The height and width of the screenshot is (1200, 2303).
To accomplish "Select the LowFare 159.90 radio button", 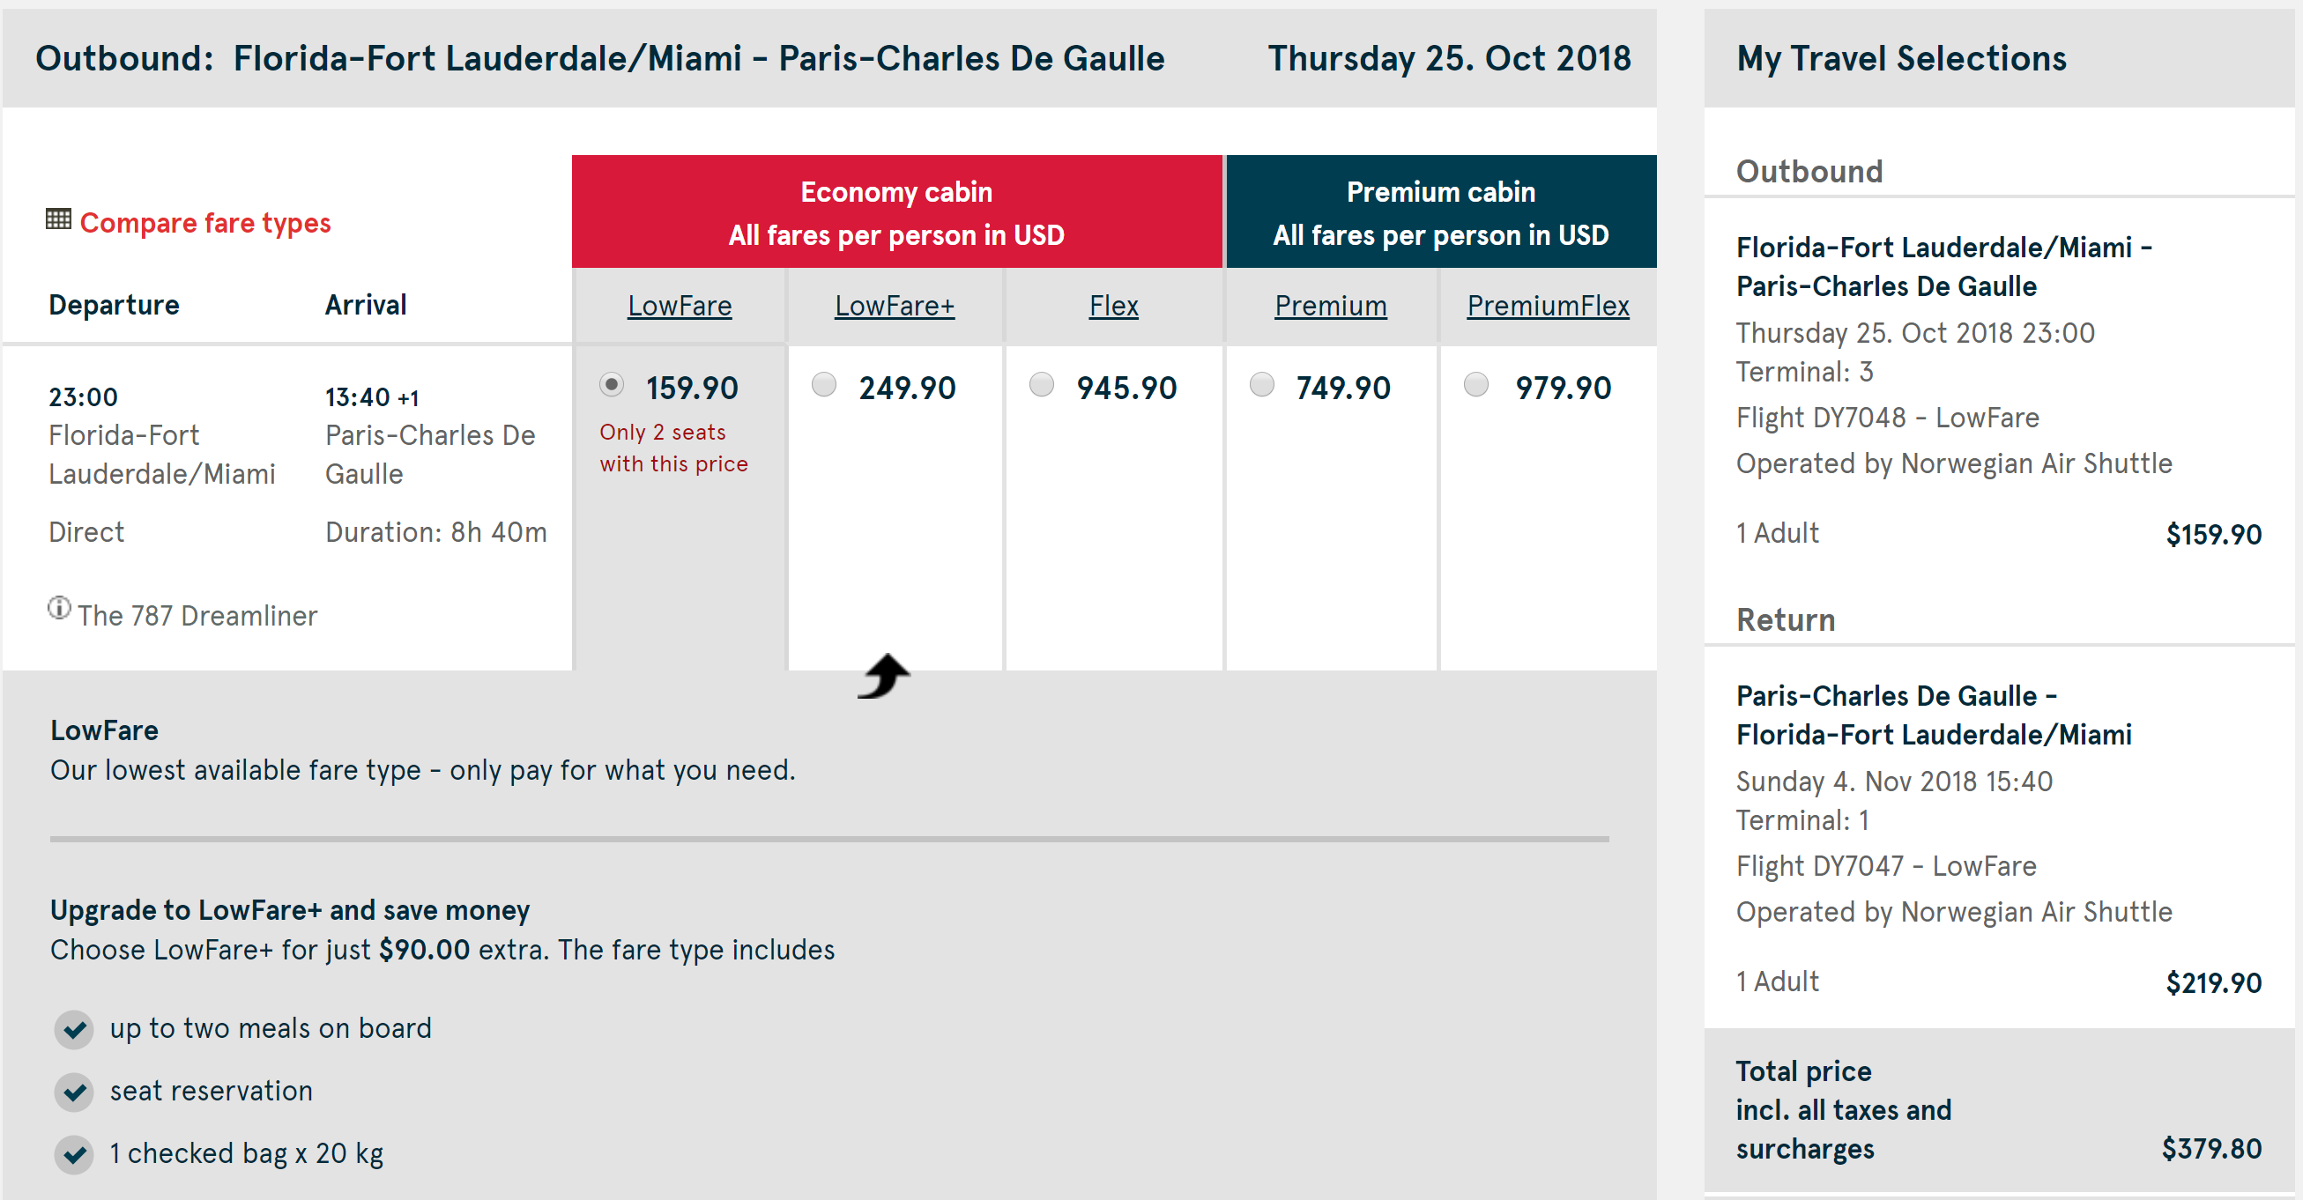I will (x=612, y=385).
